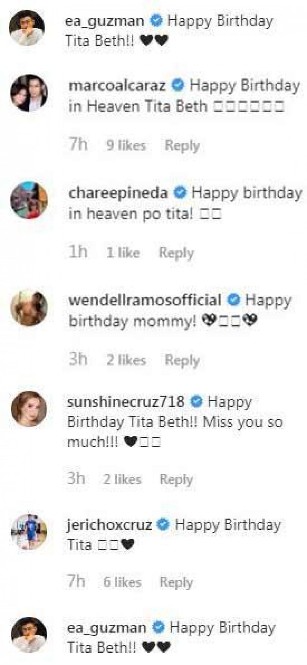Click jerichoxcruz's blue verified badge
The image size is (307, 665).
(x=164, y=524)
